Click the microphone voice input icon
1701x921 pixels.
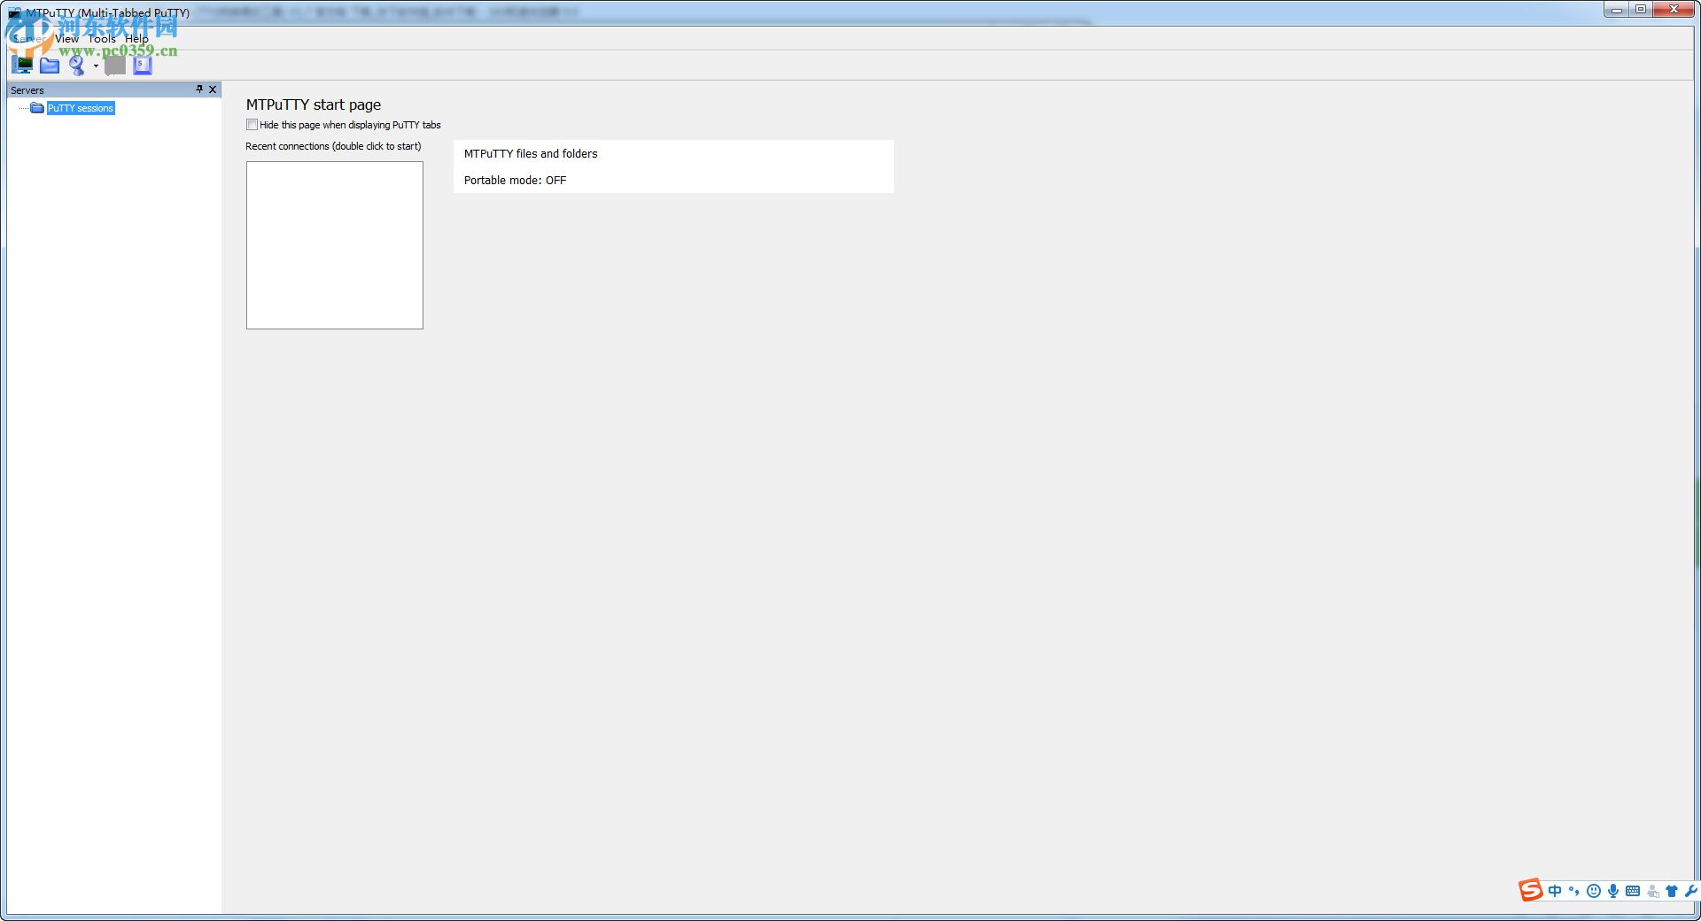(x=1613, y=891)
